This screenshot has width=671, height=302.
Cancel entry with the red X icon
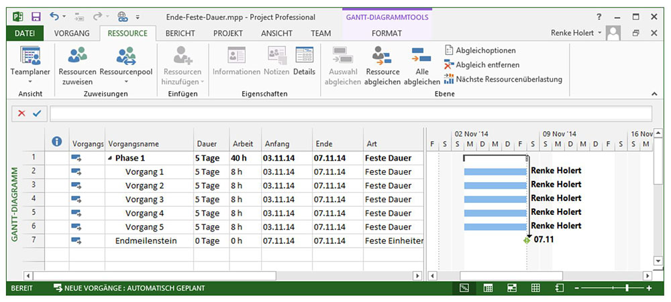21,114
